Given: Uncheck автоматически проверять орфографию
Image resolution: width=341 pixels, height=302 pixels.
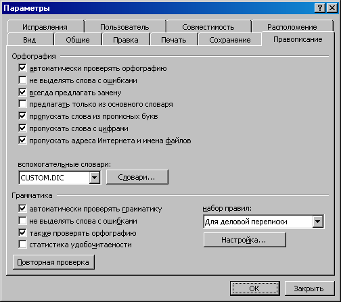Looking at the screenshot, I should click(x=22, y=68).
